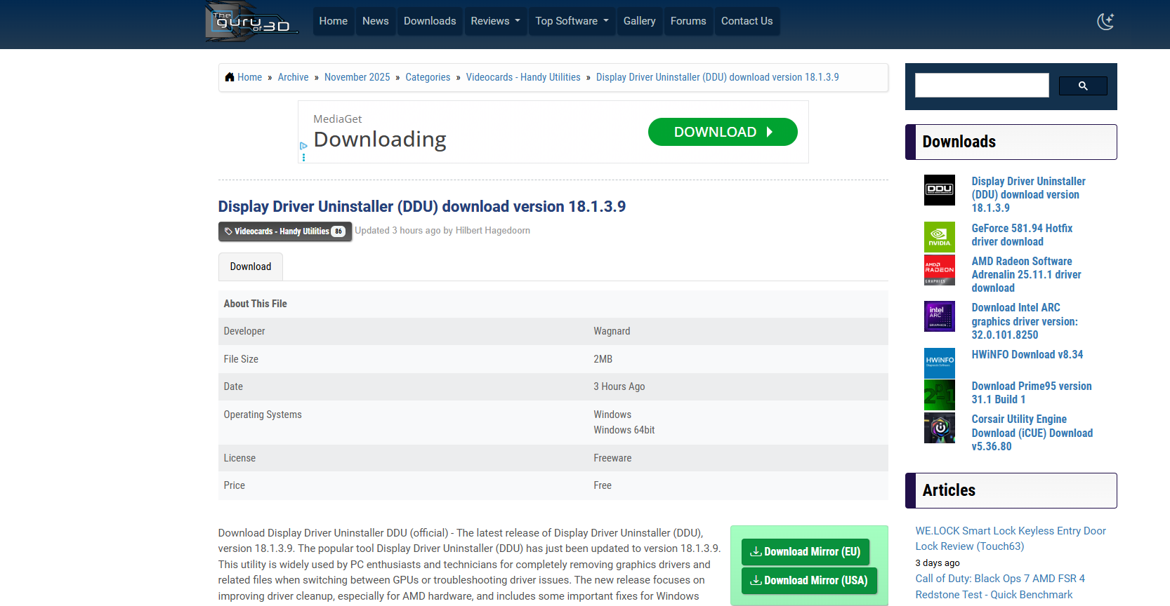Open the NVIDIA GeForce thumbnail icon
The width and height of the screenshot is (1170, 606).
(x=940, y=237)
